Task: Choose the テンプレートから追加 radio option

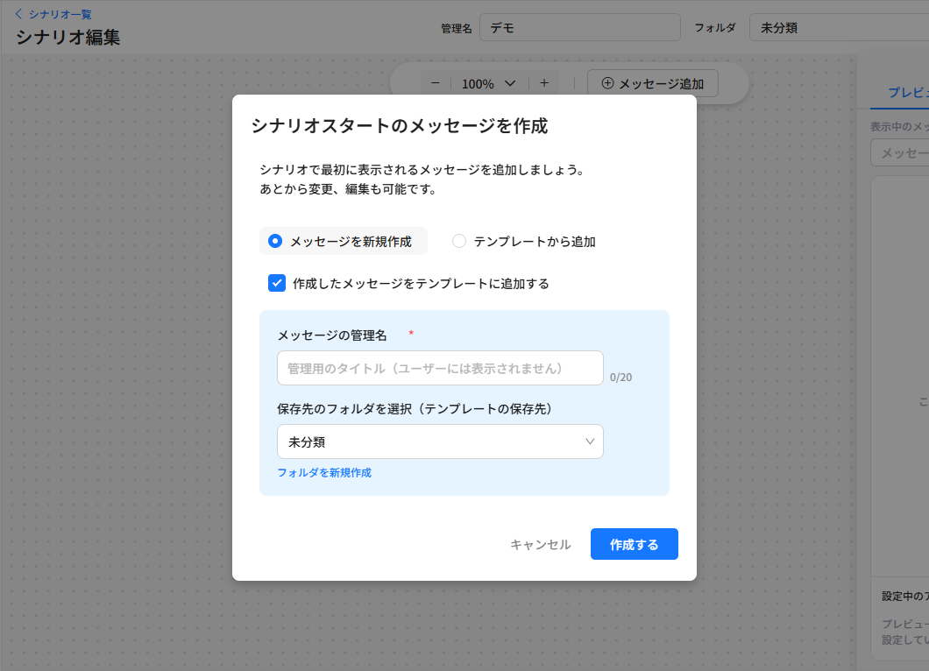Action: pos(459,241)
